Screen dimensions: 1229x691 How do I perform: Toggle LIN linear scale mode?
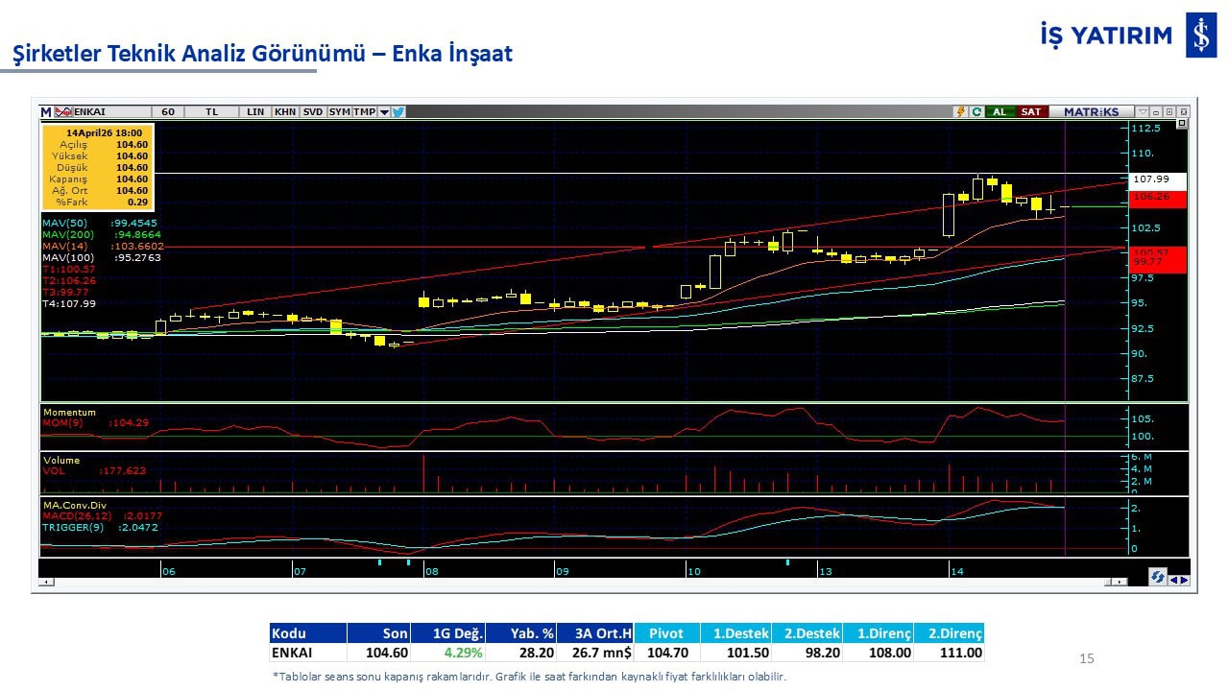coord(255,111)
